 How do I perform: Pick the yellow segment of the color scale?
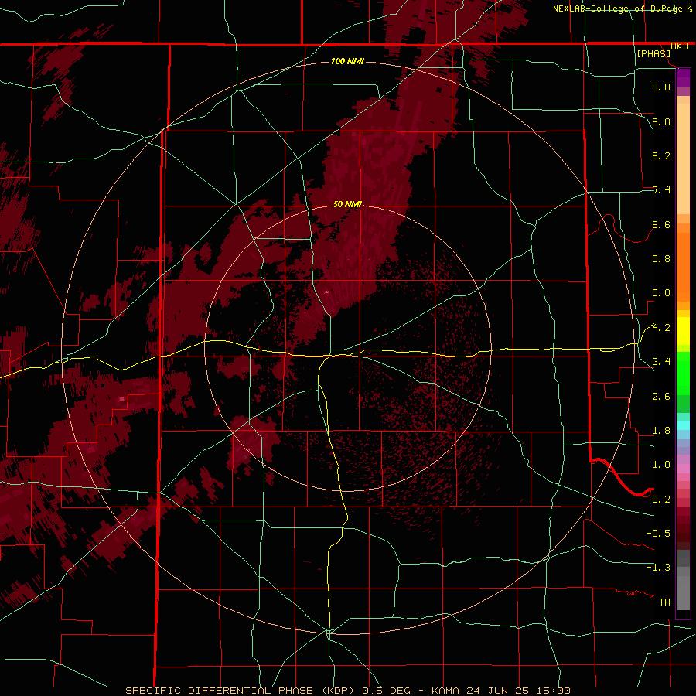coord(683,331)
